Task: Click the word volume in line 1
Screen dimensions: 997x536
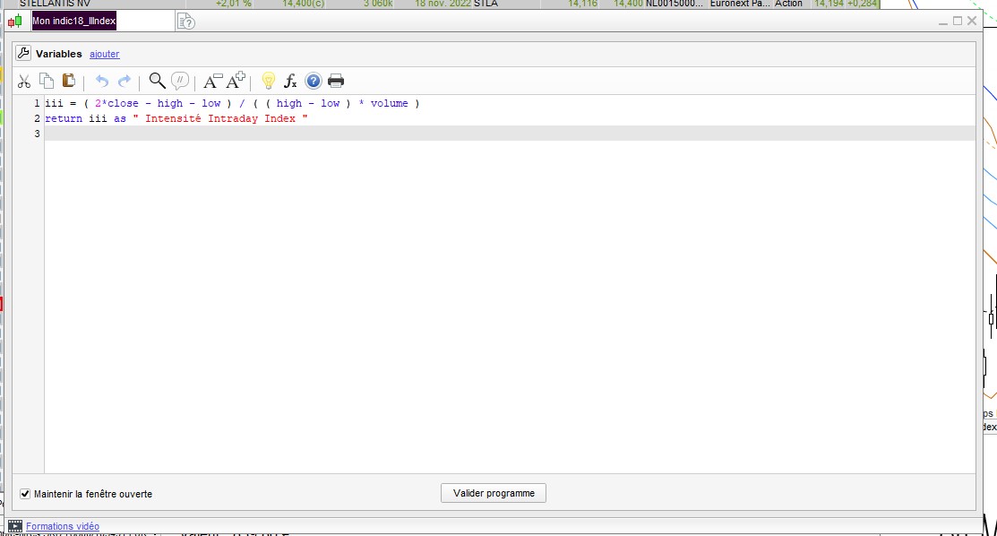Action: 389,103
